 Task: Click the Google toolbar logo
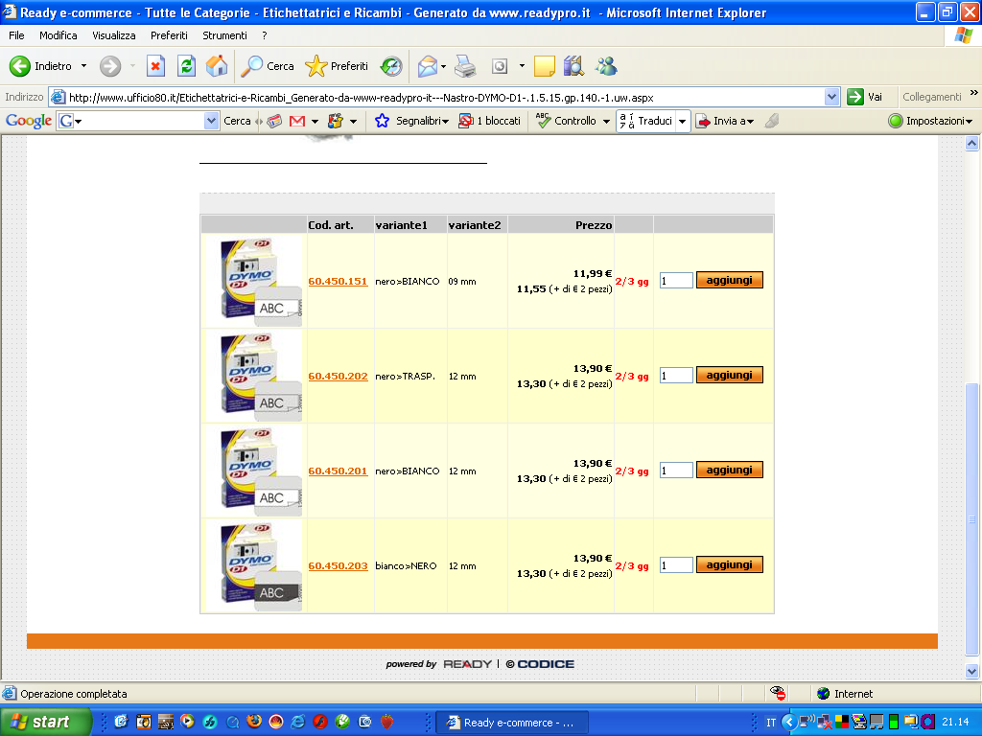[x=28, y=121]
